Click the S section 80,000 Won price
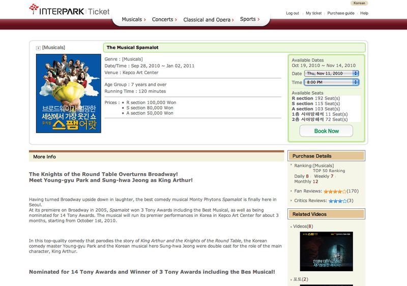The height and width of the screenshot is (286, 407). (150, 108)
